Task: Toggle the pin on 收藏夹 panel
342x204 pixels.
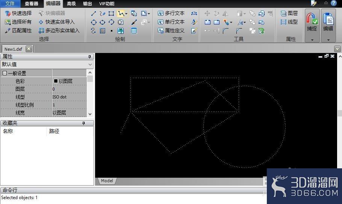Action: [83, 123]
